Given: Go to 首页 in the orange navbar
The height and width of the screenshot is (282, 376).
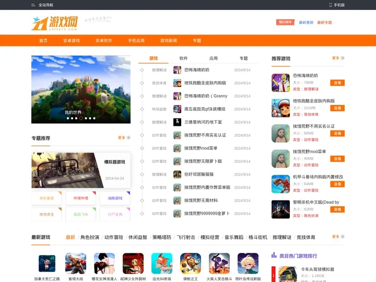Looking at the screenshot, I should coord(43,41).
